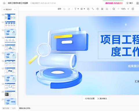Toggle fit-to-screen view icon
The image size is (139, 111).
[x=133, y=9]
